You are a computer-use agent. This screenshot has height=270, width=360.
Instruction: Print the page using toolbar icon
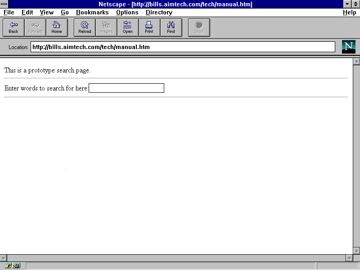click(149, 27)
